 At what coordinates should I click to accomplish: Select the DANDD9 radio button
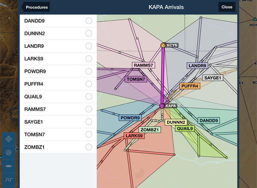[x=89, y=21]
